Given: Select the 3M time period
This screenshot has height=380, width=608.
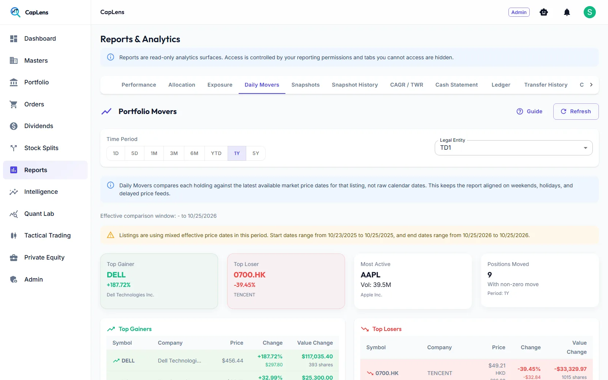Looking at the screenshot, I should (174, 153).
